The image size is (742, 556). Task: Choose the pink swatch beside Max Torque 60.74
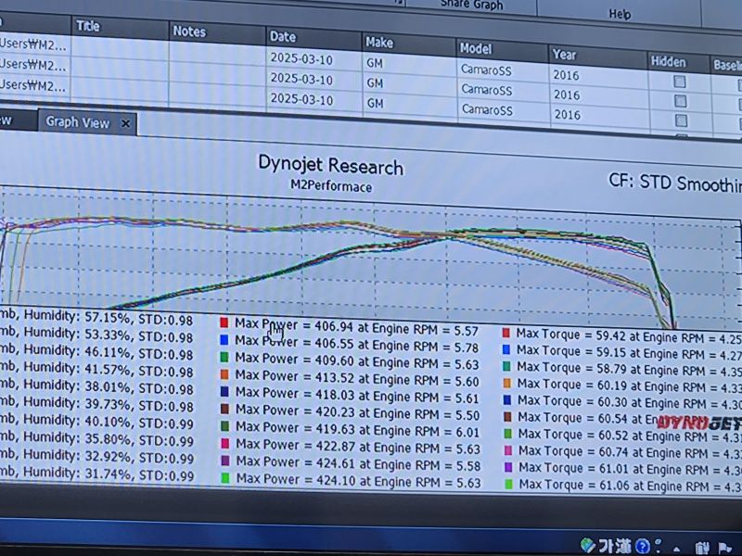pos(508,450)
